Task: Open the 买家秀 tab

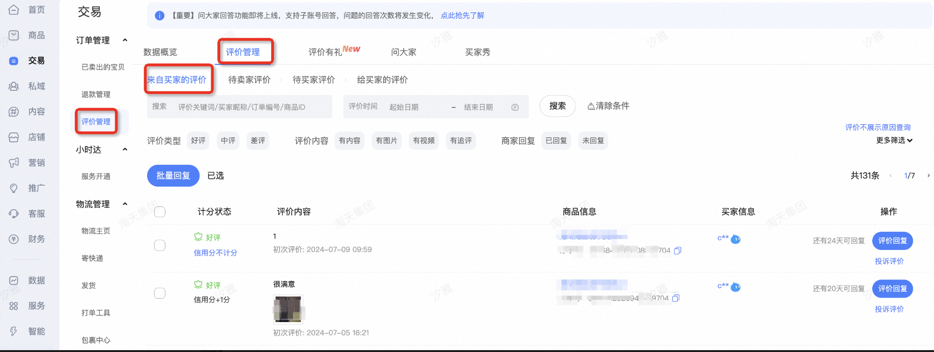Action: coord(478,52)
